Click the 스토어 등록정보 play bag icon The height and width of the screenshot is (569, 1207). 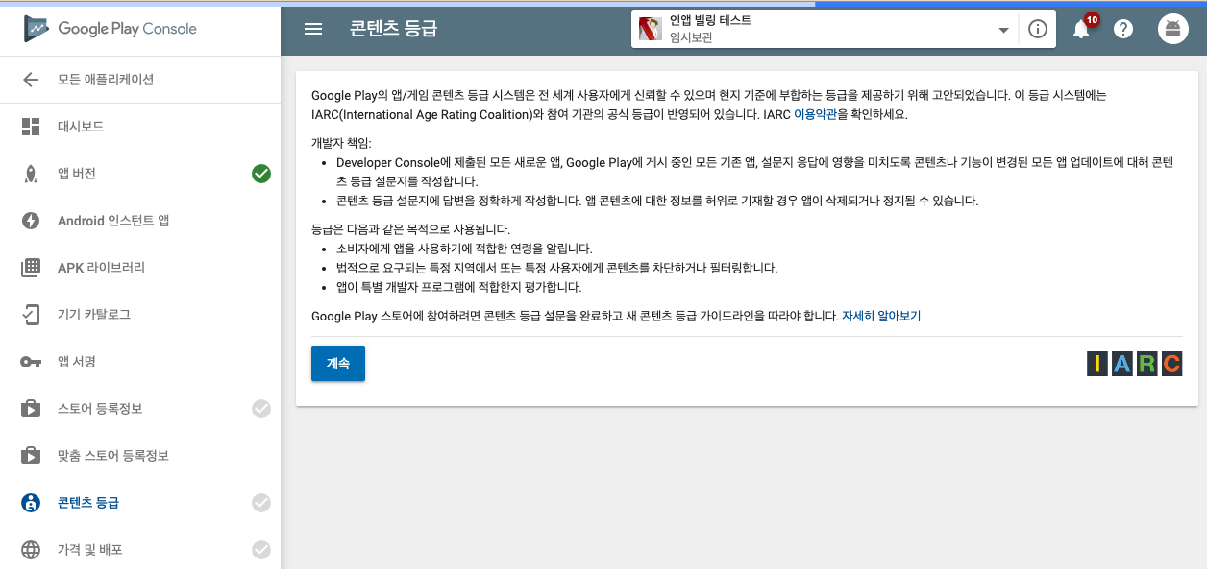[x=31, y=409]
